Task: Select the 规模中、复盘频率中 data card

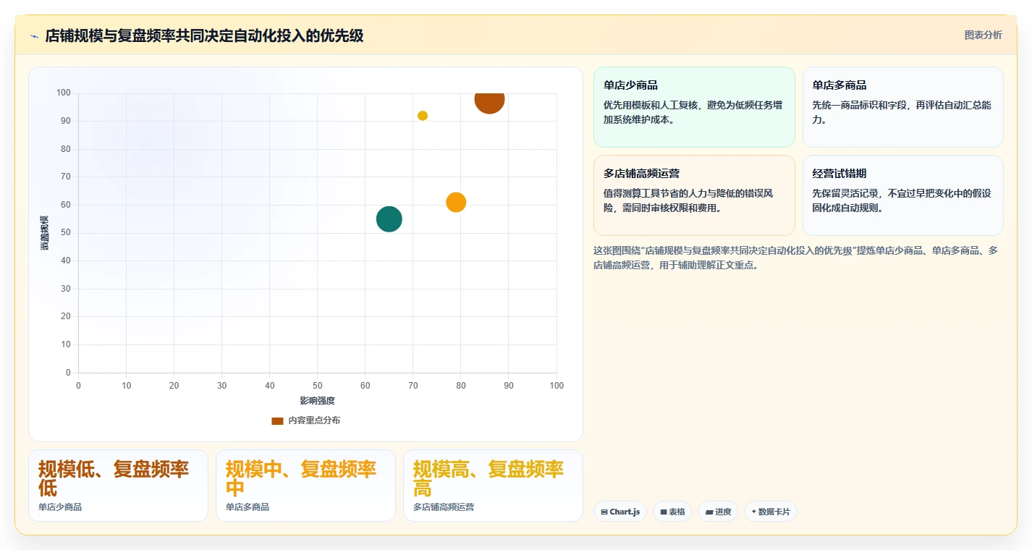Action: click(305, 486)
